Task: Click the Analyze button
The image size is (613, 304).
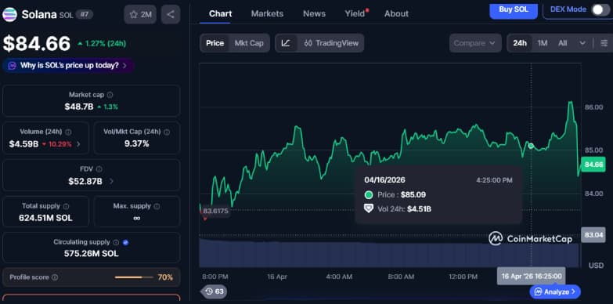Action: (x=555, y=291)
